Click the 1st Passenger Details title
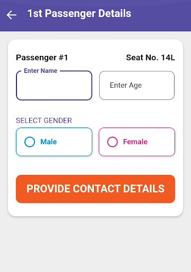Viewport: 191px width, 272px height. tap(79, 14)
